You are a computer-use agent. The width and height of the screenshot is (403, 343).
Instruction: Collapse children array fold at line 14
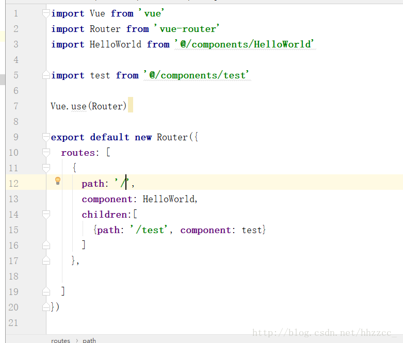tap(46, 215)
